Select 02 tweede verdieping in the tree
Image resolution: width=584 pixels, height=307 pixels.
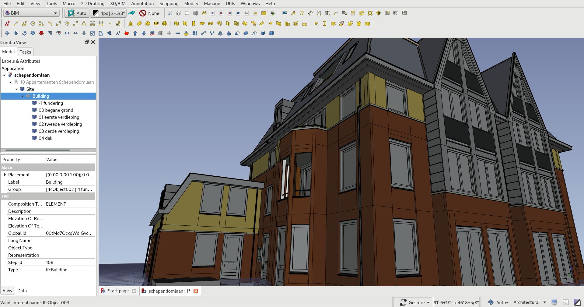click(60, 124)
